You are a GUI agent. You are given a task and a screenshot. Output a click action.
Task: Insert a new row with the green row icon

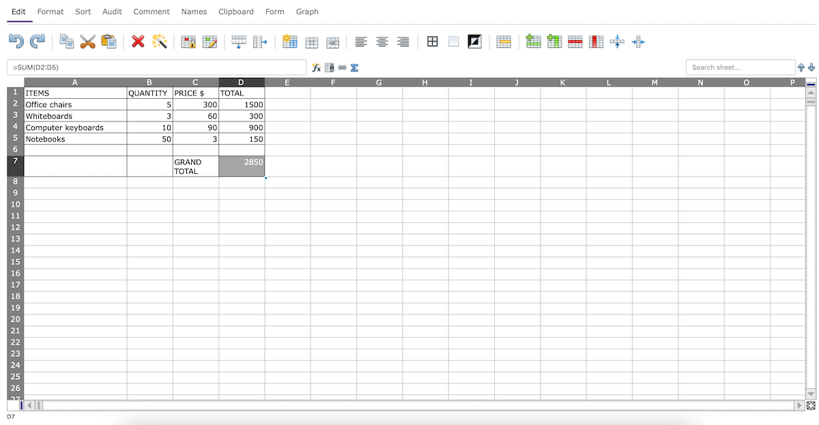[x=533, y=42]
